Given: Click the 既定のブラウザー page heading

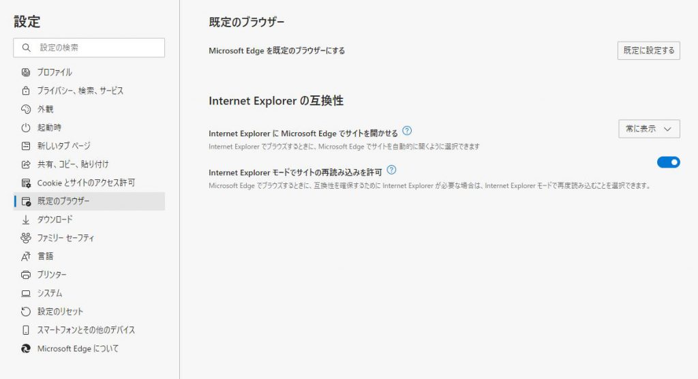Looking at the screenshot, I should pos(246,22).
